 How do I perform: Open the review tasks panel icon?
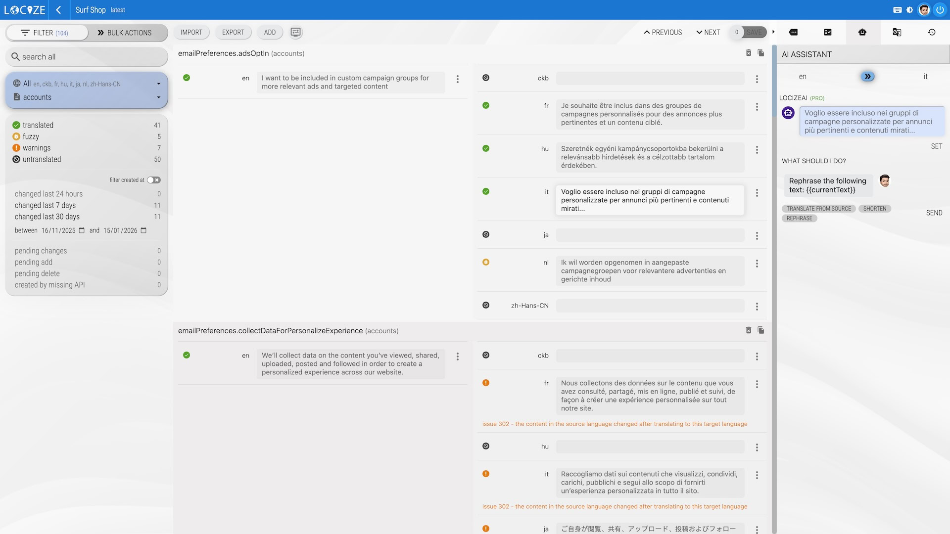pyautogui.click(x=828, y=32)
